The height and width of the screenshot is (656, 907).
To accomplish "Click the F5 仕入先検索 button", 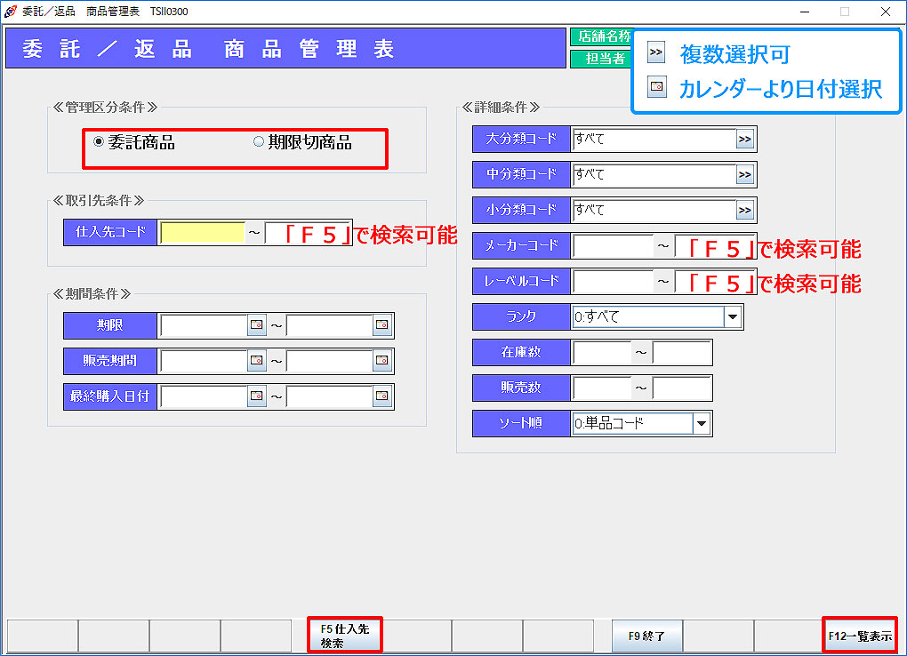I will [x=345, y=636].
